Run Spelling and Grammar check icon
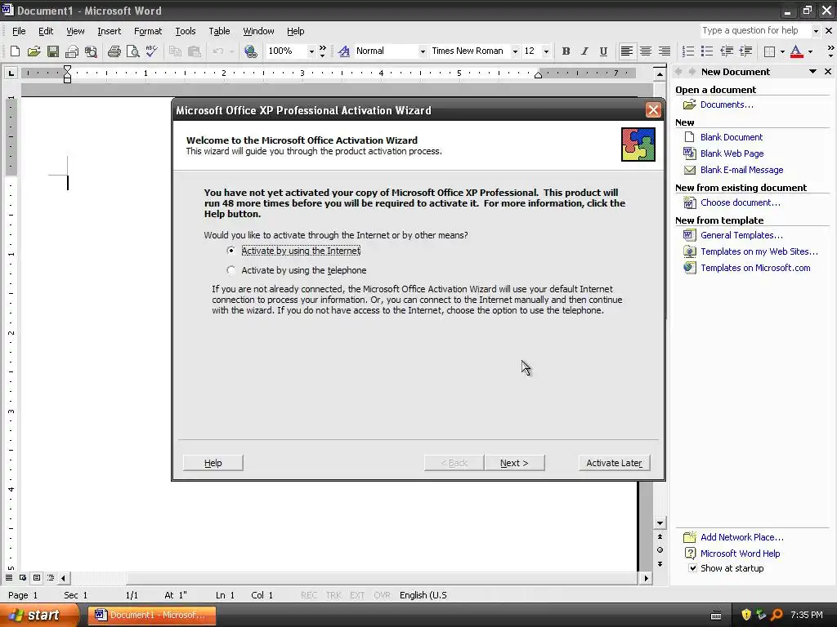The width and height of the screenshot is (837, 627). coord(151,51)
